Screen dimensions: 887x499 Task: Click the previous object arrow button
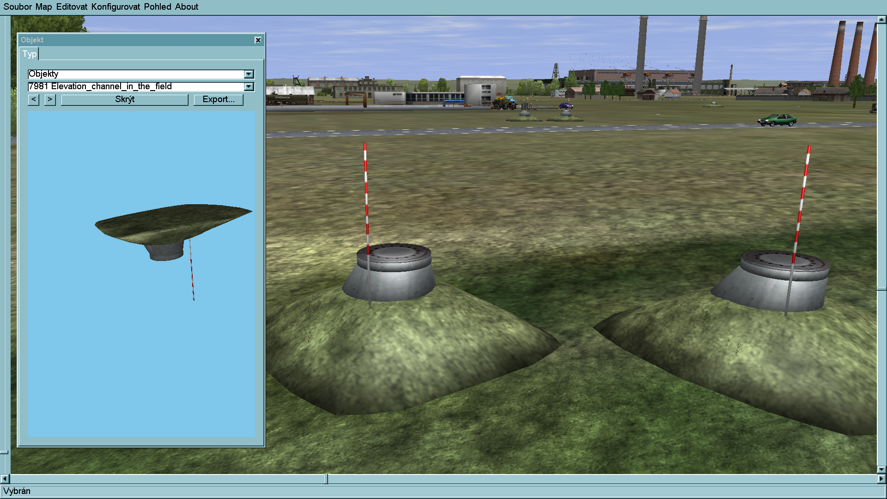coord(33,99)
